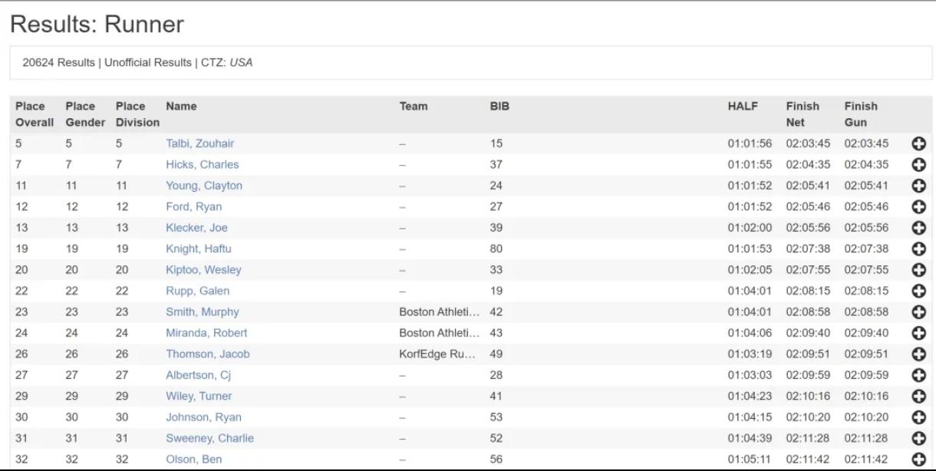
Task: Expand details plus icon for Olson, Ben
Action: [918, 459]
